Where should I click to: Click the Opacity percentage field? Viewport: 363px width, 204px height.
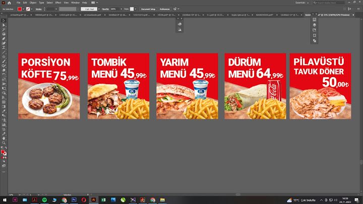tap(115, 9)
